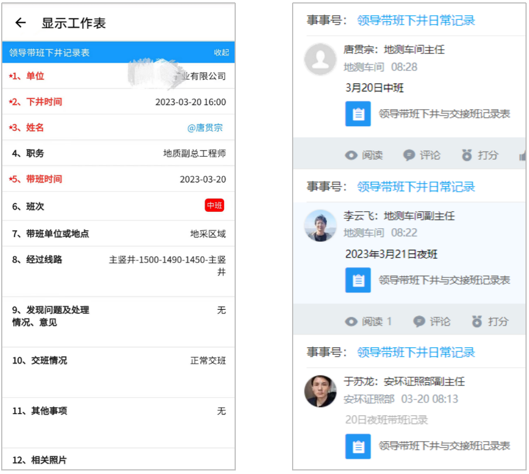The width and height of the screenshot is (529, 474).
Task: Collapse the 领导带班下井记录表 section via 收起
Action: click(x=221, y=53)
